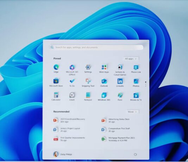188x162 pixels.
Task: Open First Quarter Improvements PDF
Action: click(69, 139)
